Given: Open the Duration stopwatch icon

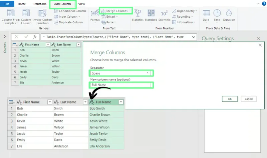Looking at the screenshot, I should pyautogui.click(x=229, y=13).
